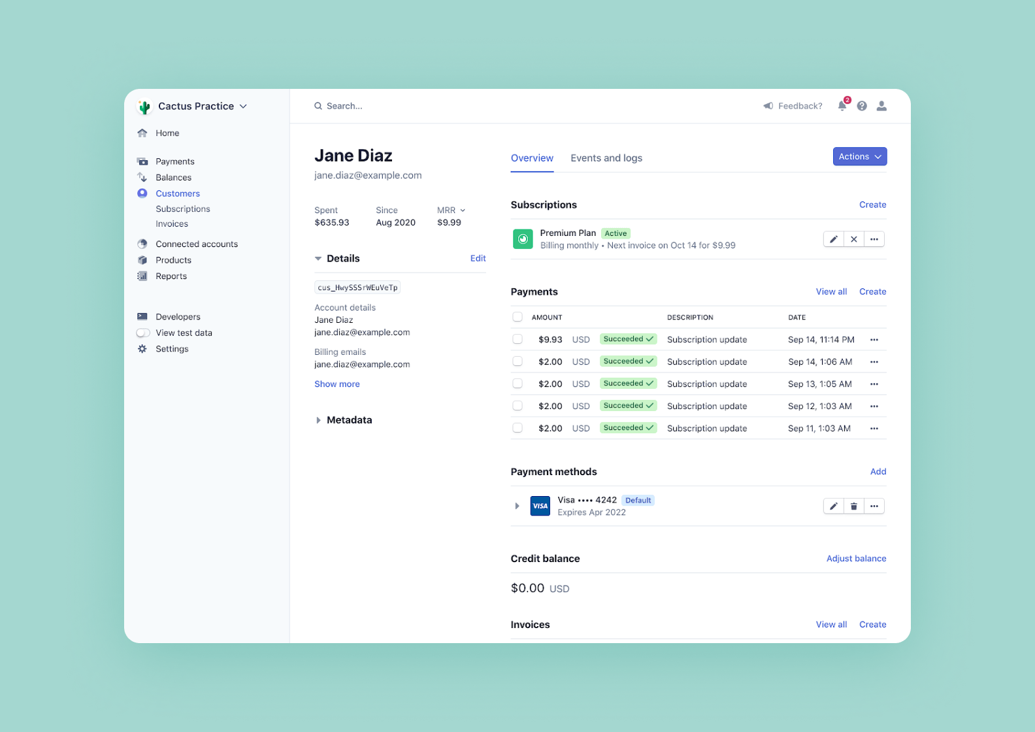This screenshot has width=1035, height=732.
Task: Open the Cactus Practice account dropdown chevron
Action: [243, 107]
